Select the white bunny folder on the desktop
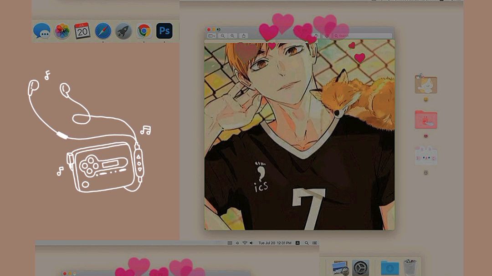 tap(426, 156)
